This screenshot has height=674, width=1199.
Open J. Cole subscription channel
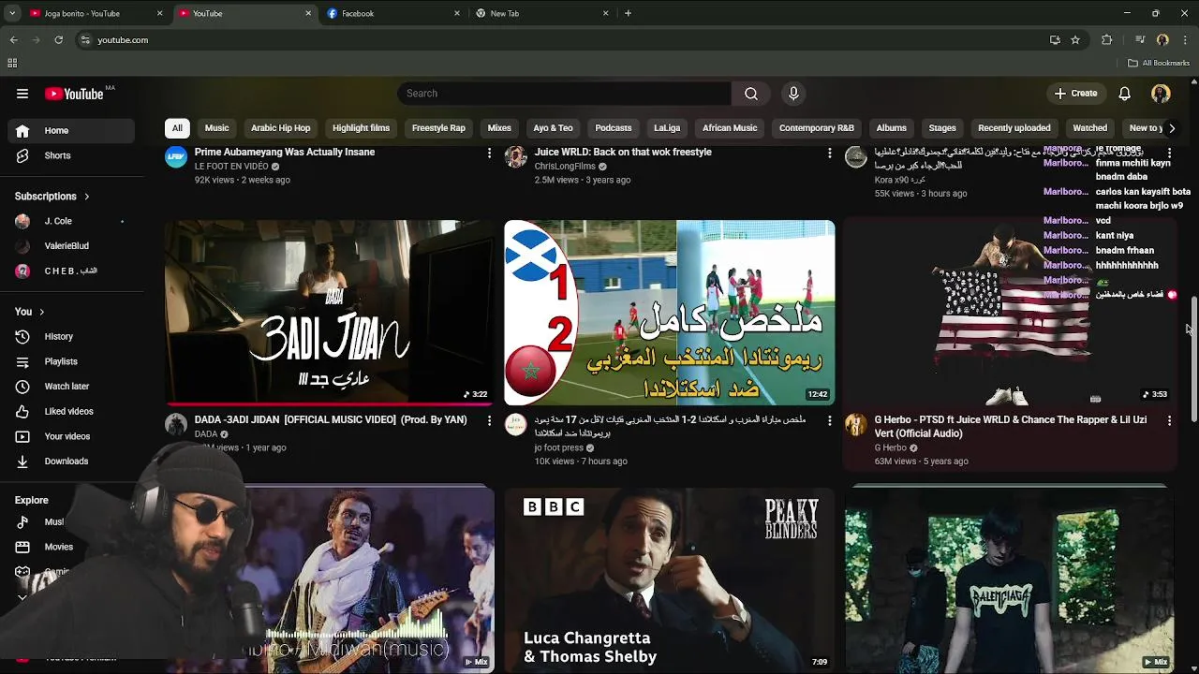(69, 221)
